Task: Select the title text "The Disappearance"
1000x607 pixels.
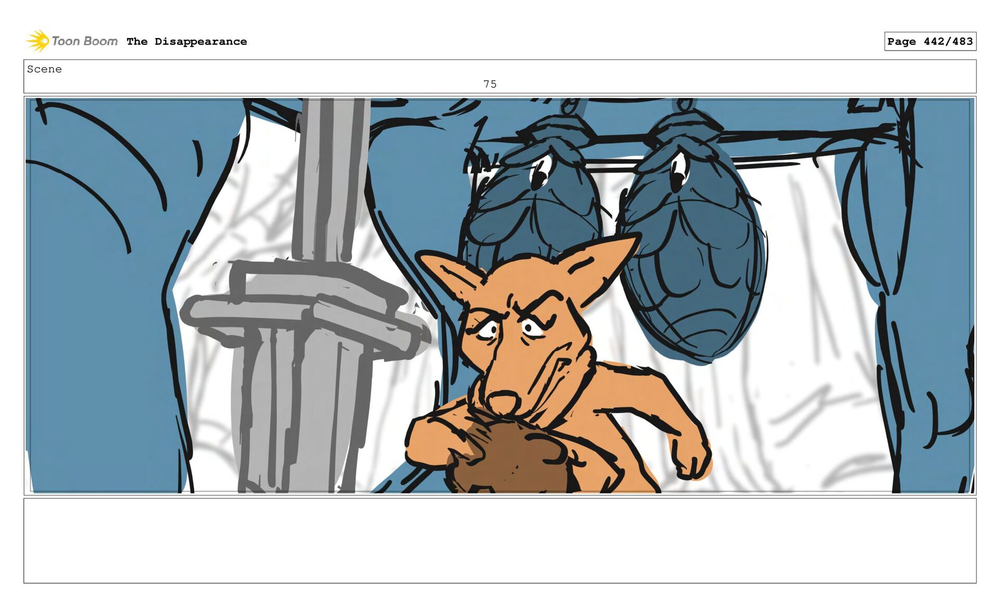Action: coord(186,42)
